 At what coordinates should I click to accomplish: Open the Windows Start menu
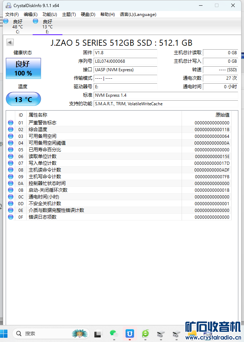pos(4,333)
